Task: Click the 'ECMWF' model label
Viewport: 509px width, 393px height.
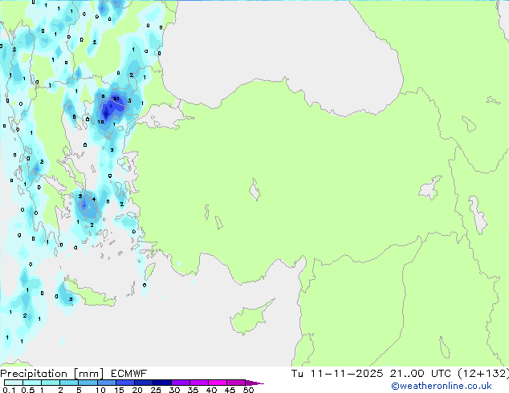Action: [129, 374]
